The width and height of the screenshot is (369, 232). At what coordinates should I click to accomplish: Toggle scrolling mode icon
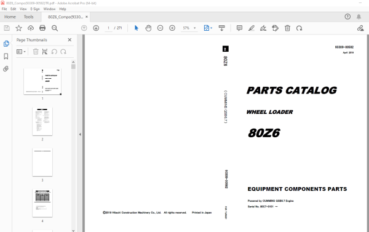(x=221, y=28)
